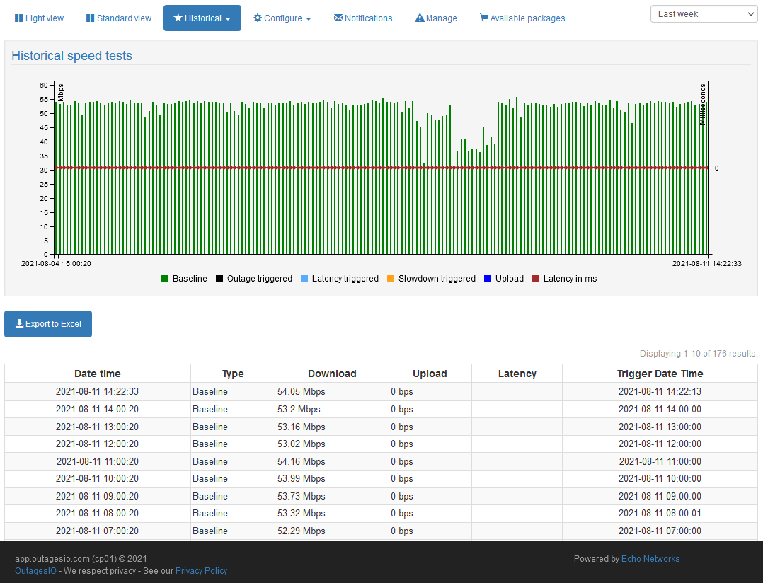
Task: Open the Last week time range dropdown
Action: (704, 14)
